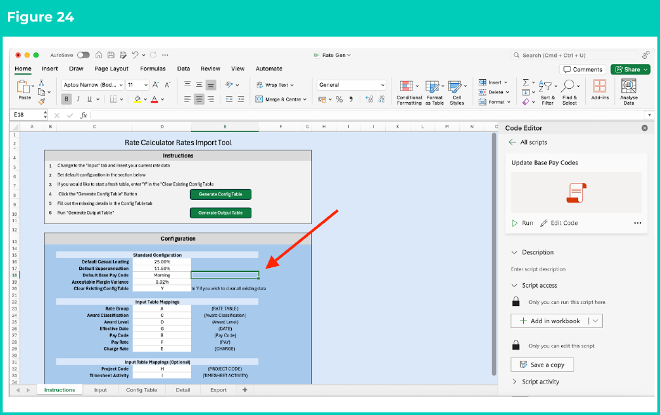
Task: Apply the yellow fill colour
Action: click(137, 99)
